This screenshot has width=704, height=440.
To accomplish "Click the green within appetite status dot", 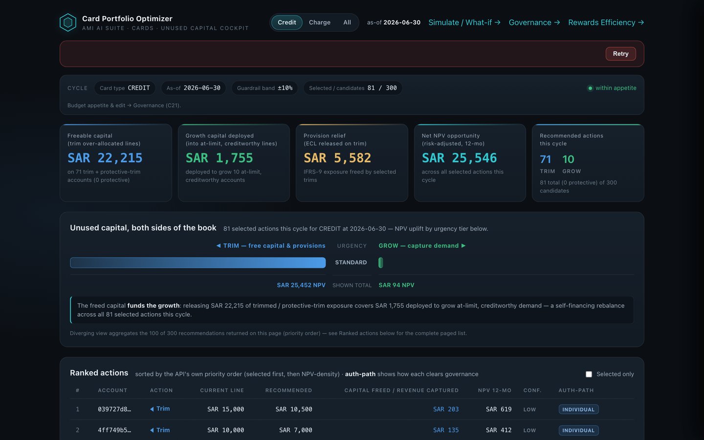I will click(x=590, y=88).
